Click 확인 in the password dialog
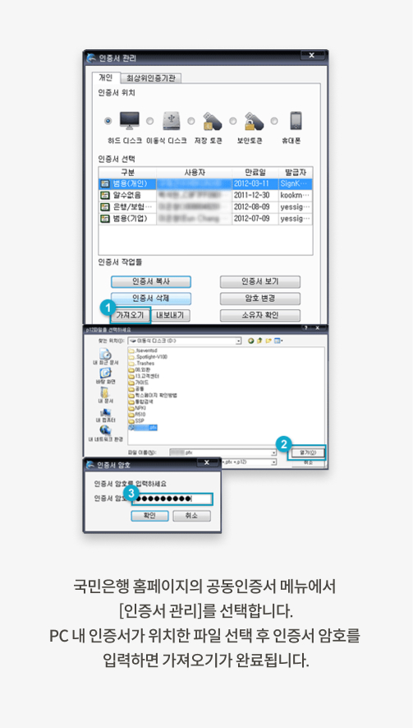The image size is (413, 728). click(149, 516)
